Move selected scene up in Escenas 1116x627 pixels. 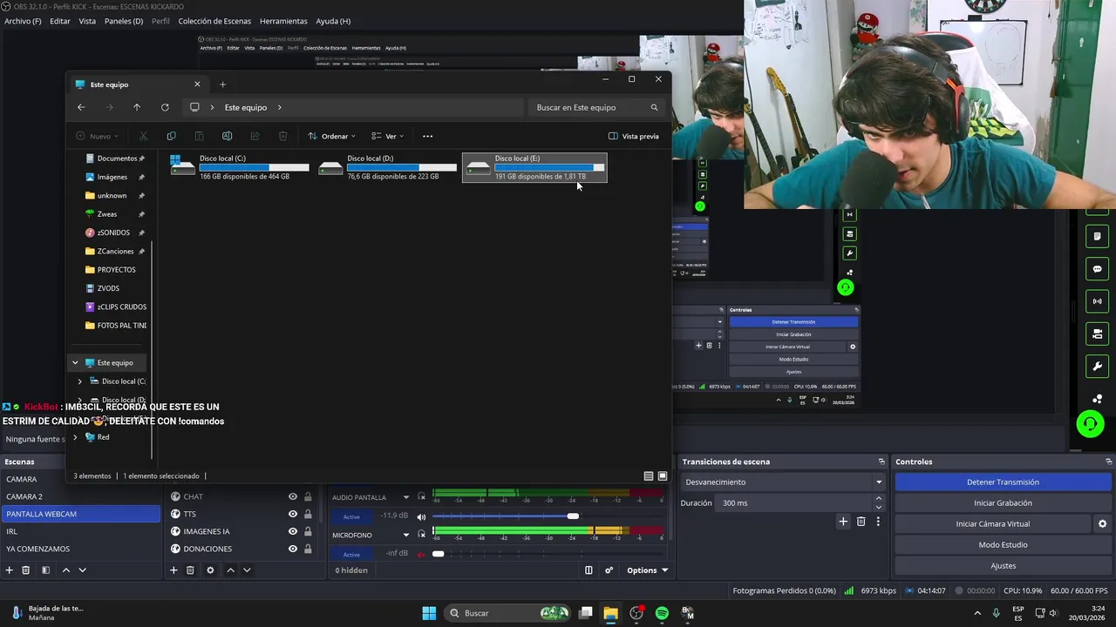pyautogui.click(x=66, y=570)
